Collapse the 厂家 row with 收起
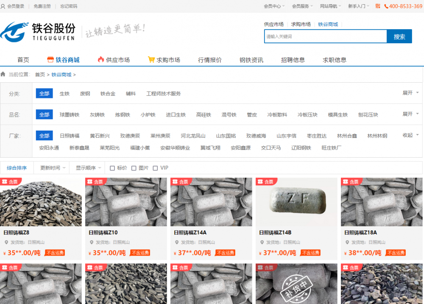424x304 pixels. coord(410,135)
